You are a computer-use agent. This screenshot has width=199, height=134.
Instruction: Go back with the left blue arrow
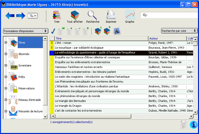point(10,16)
